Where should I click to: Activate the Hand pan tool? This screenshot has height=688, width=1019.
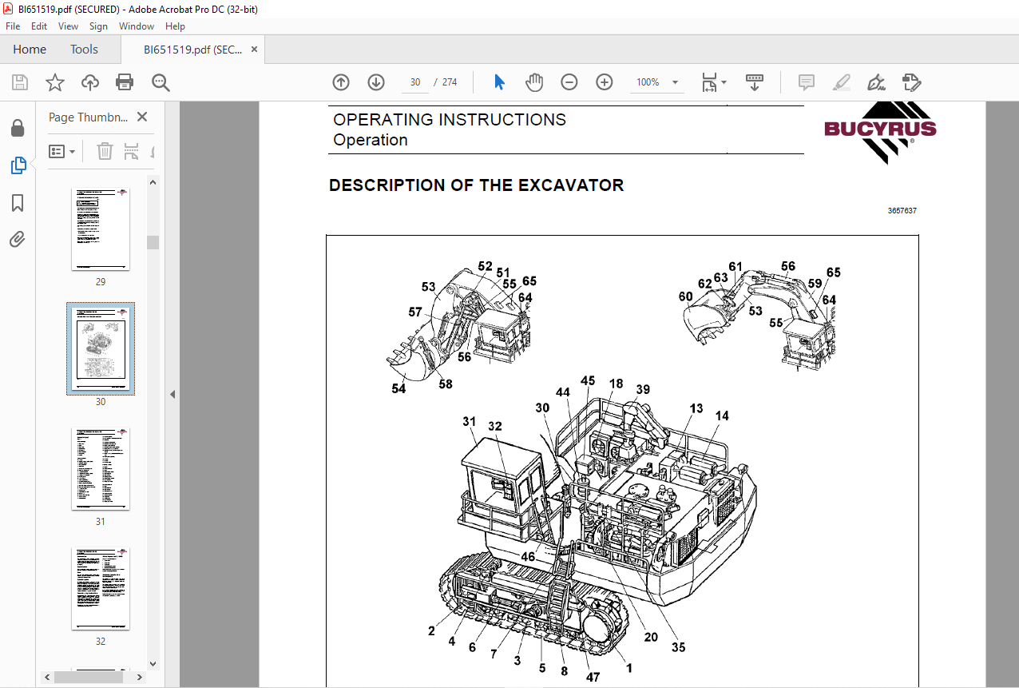(x=534, y=82)
